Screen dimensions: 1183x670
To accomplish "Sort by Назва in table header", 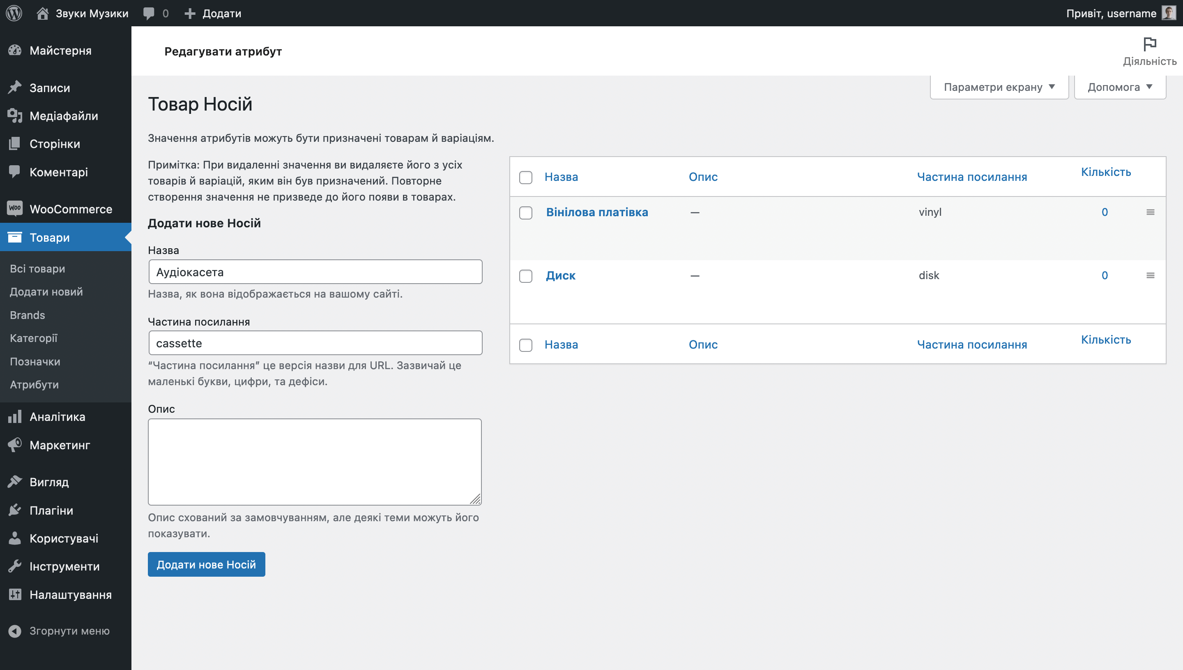I will (561, 177).
